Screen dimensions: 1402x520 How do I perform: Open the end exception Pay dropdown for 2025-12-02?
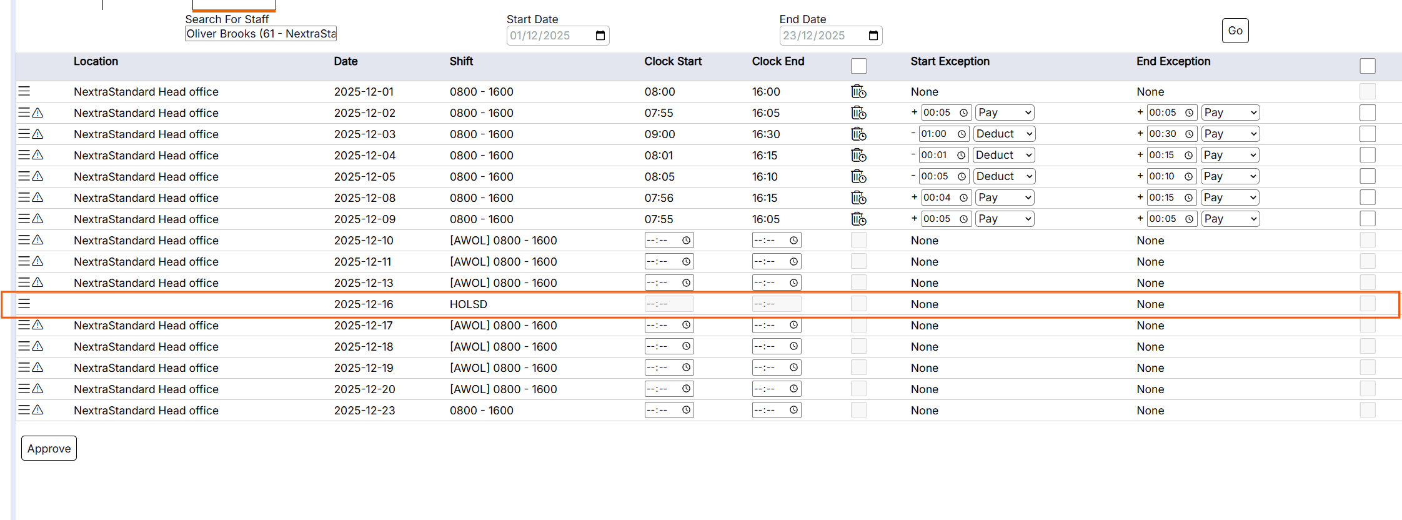pyautogui.click(x=1230, y=112)
